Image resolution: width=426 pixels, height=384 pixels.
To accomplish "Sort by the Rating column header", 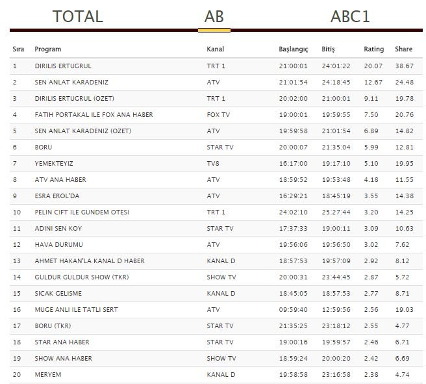I will pos(374,49).
